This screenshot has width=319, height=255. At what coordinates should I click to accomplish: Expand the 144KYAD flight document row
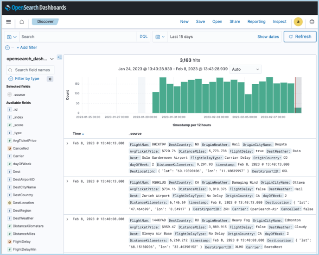point(67,219)
